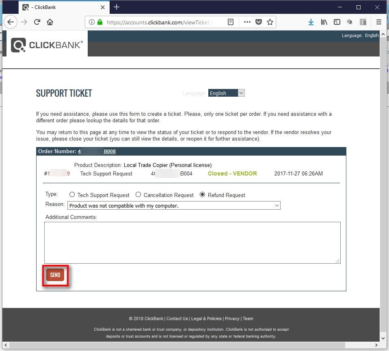Screen dimensions: 389x351
Task: Open the Firefox hamburger menu
Action: point(378,22)
